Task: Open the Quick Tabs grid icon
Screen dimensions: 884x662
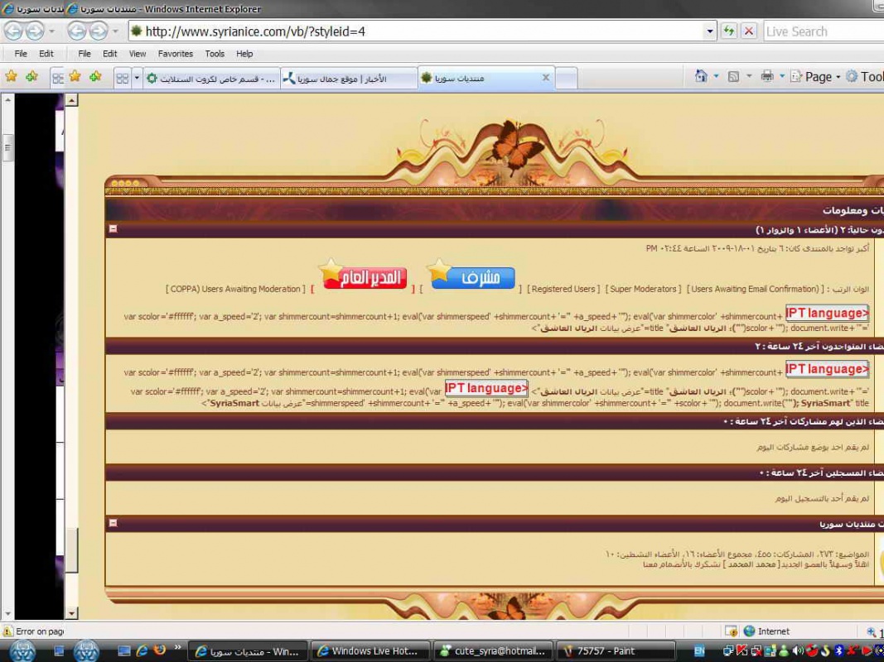Action: 122,78
